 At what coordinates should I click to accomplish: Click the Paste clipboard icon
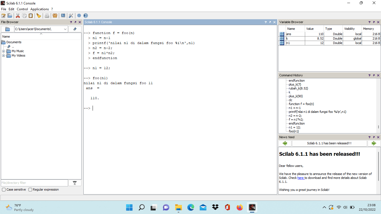(x=31, y=16)
